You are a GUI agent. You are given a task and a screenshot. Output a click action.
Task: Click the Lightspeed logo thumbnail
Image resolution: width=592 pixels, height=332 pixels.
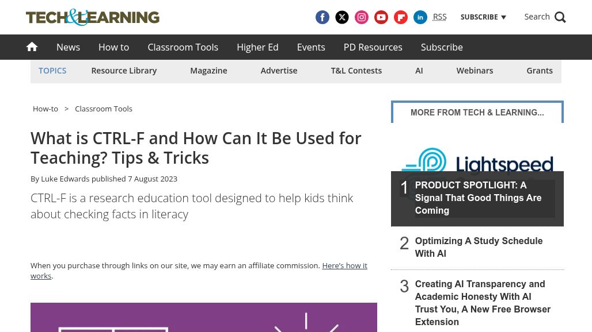pos(477,160)
